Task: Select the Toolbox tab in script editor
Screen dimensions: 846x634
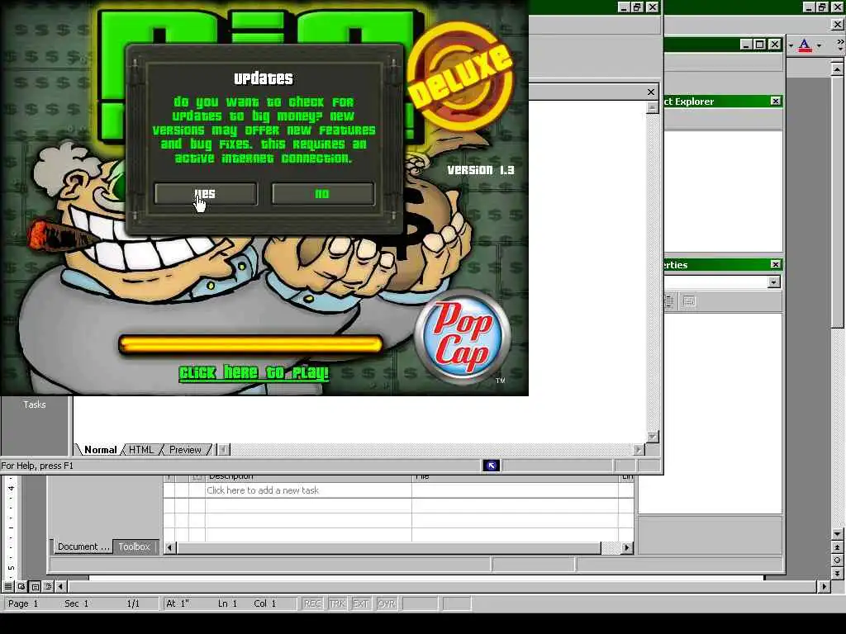Action: point(134,546)
